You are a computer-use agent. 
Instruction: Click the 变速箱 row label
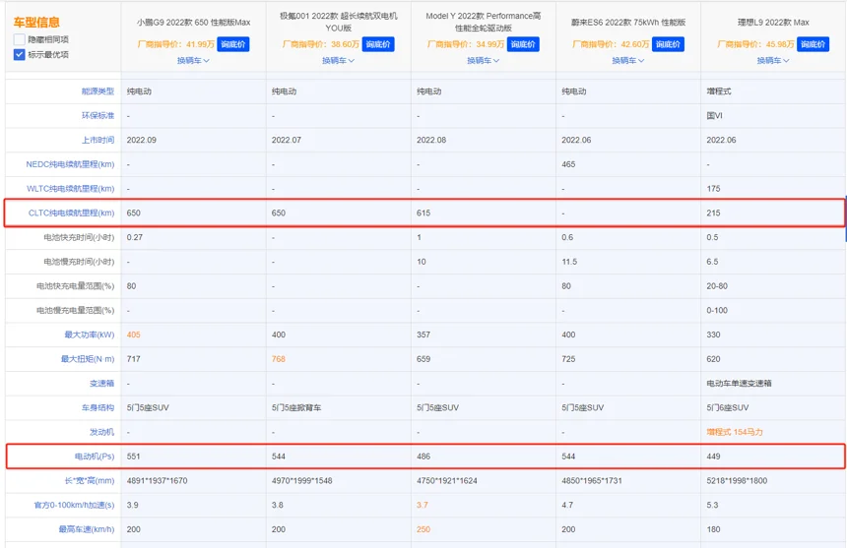click(x=102, y=383)
